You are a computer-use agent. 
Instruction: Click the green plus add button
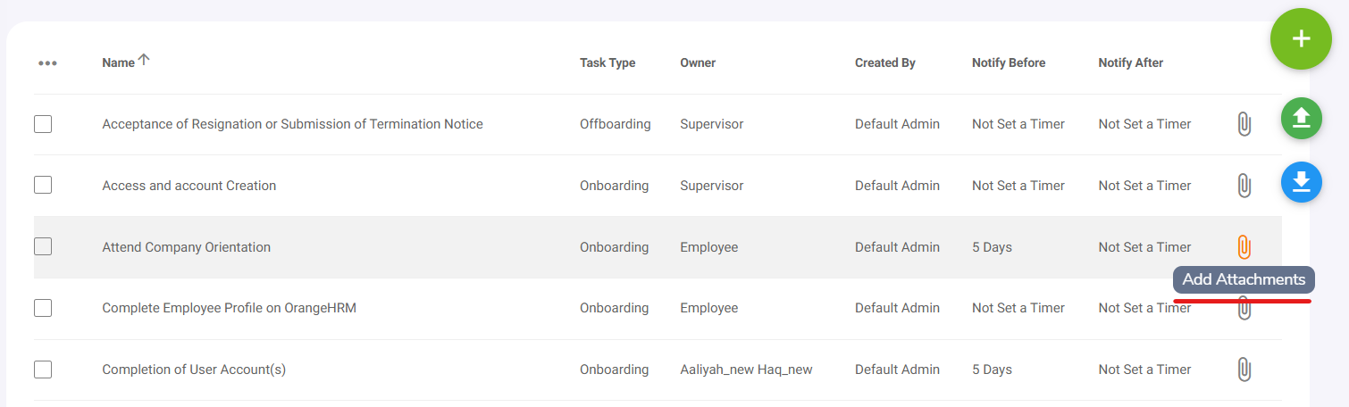(x=1301, y=39)
